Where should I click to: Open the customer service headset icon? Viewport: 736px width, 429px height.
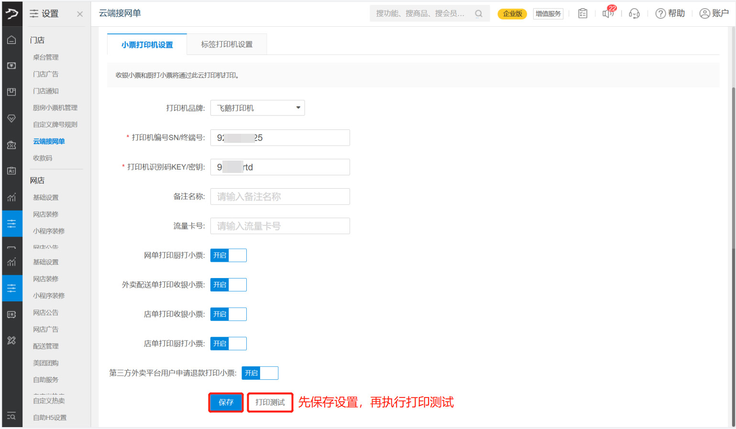[634, 14]
